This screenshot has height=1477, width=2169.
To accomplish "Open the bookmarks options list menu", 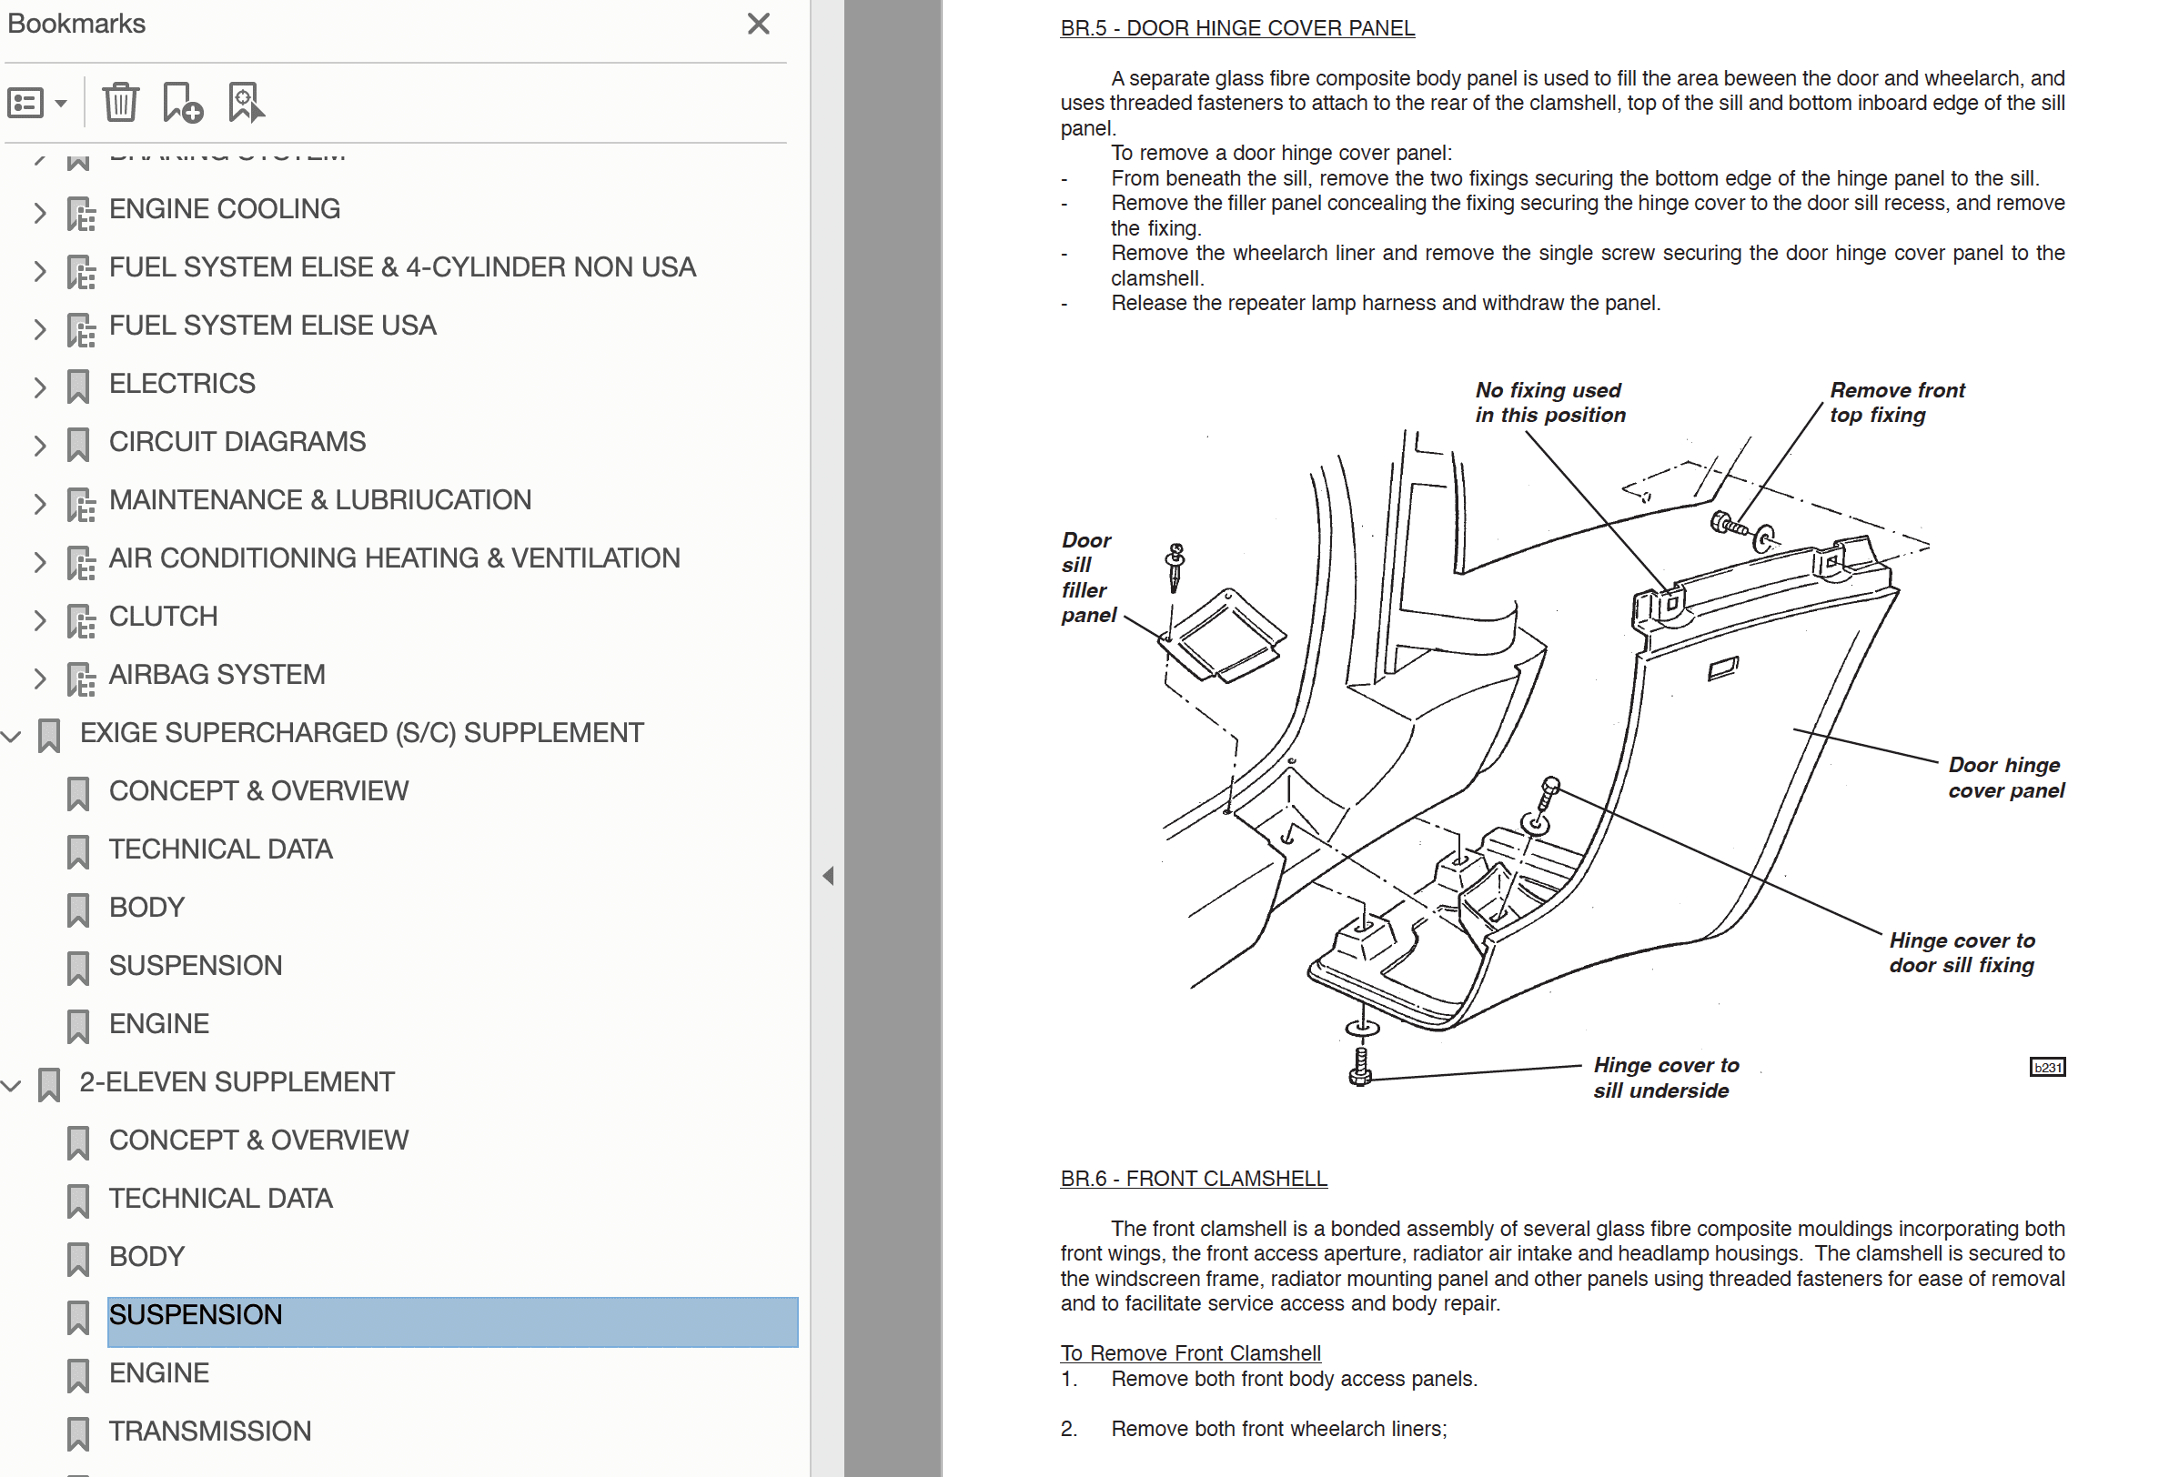I will 37,103.
